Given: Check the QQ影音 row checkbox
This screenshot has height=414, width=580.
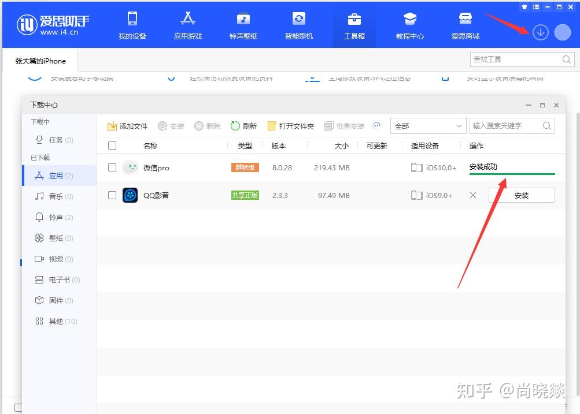Looking at the screenshot, I should [112, 195].
